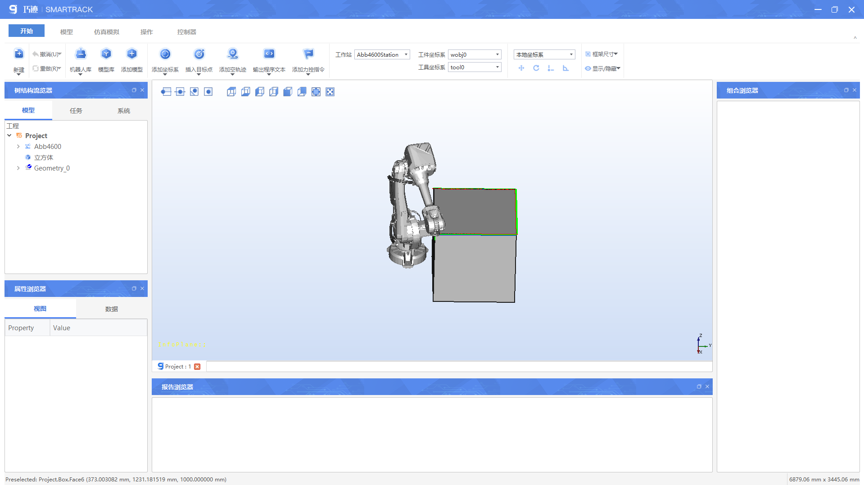This screenshot has height=485, width=864.
Task: Open the 本地坐标系 coordinate dropdown
Action: click(544, 54)
